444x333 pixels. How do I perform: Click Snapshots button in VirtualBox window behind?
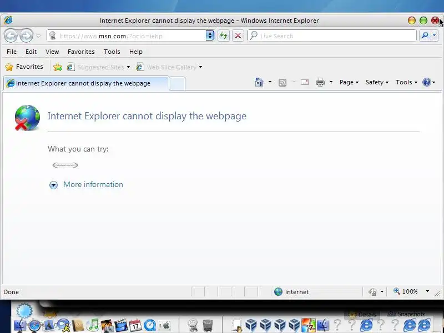[407, 314]
